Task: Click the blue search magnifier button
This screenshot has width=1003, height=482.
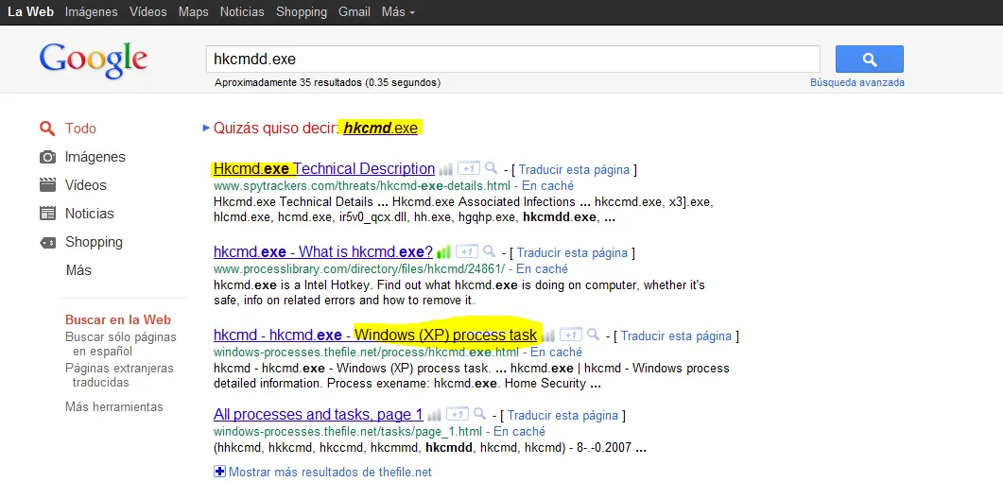Action: (870, 59)
